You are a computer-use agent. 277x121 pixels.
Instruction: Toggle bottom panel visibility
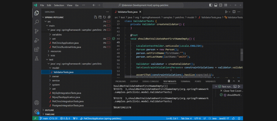coord(216,5)
